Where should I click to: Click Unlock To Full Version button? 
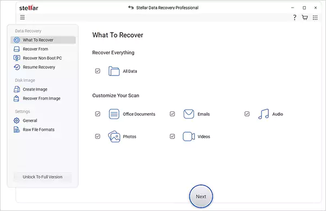(42, 177)
